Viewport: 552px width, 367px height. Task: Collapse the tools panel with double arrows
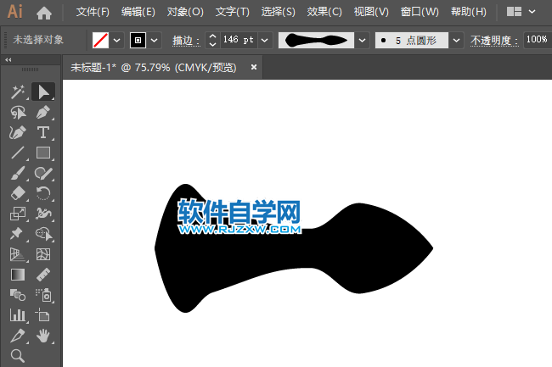coord(8,61)
